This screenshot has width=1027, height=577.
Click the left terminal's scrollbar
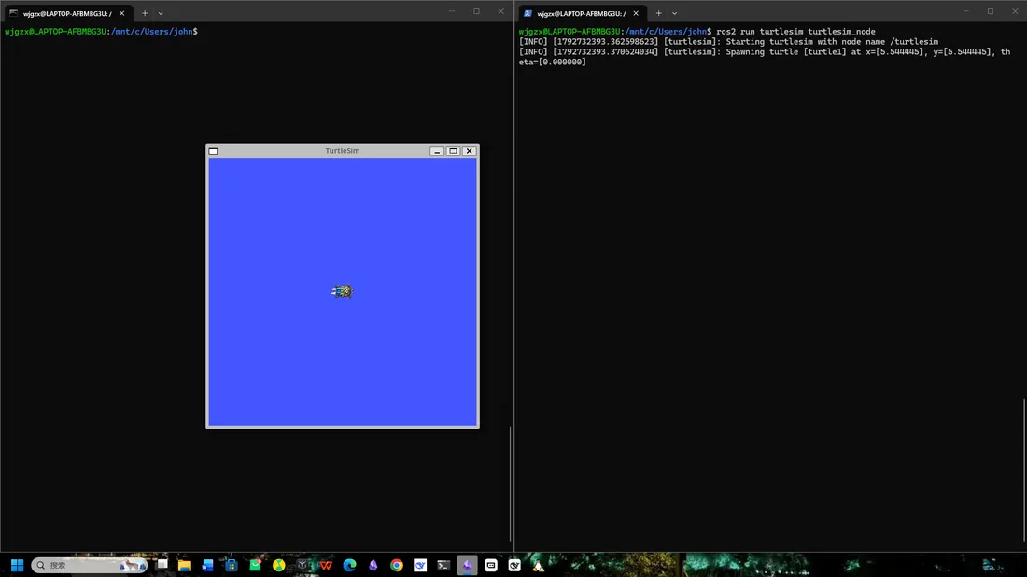tap(510, 484)
